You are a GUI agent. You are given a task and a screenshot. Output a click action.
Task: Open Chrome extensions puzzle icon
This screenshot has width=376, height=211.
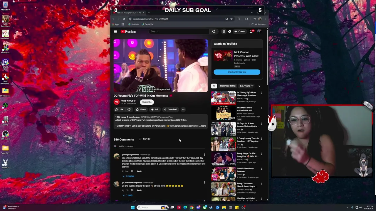tap(239, 19)
